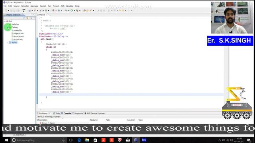This screenshot has height=143, width=255.
Task: Expand the main.c tree node
Action: [8, 43]
